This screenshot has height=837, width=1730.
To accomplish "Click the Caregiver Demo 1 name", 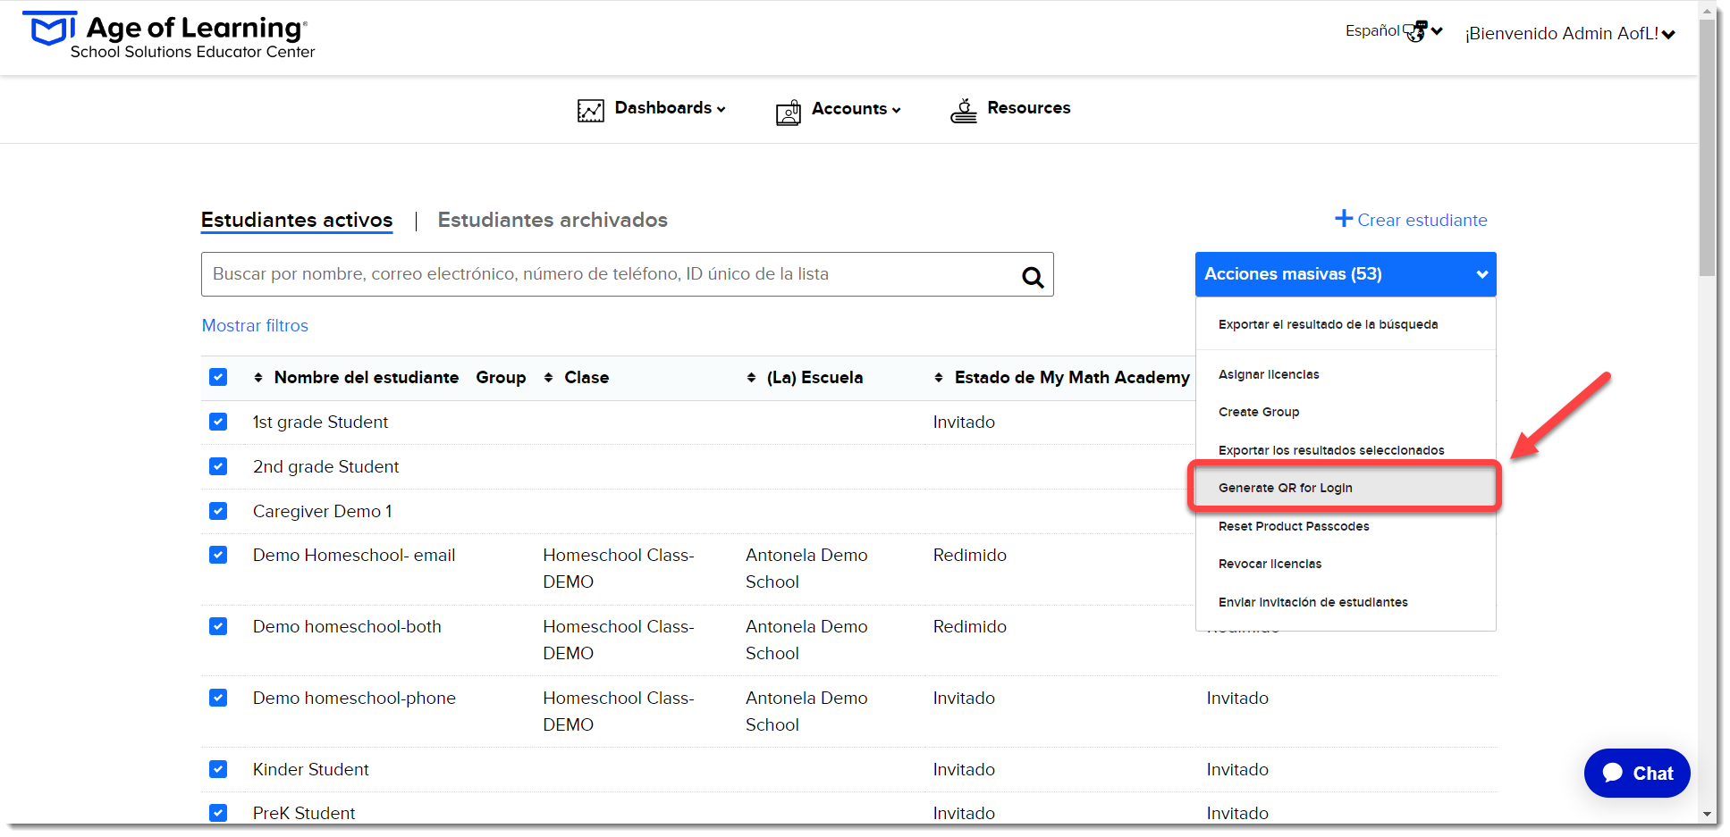I will pos(322,511).
